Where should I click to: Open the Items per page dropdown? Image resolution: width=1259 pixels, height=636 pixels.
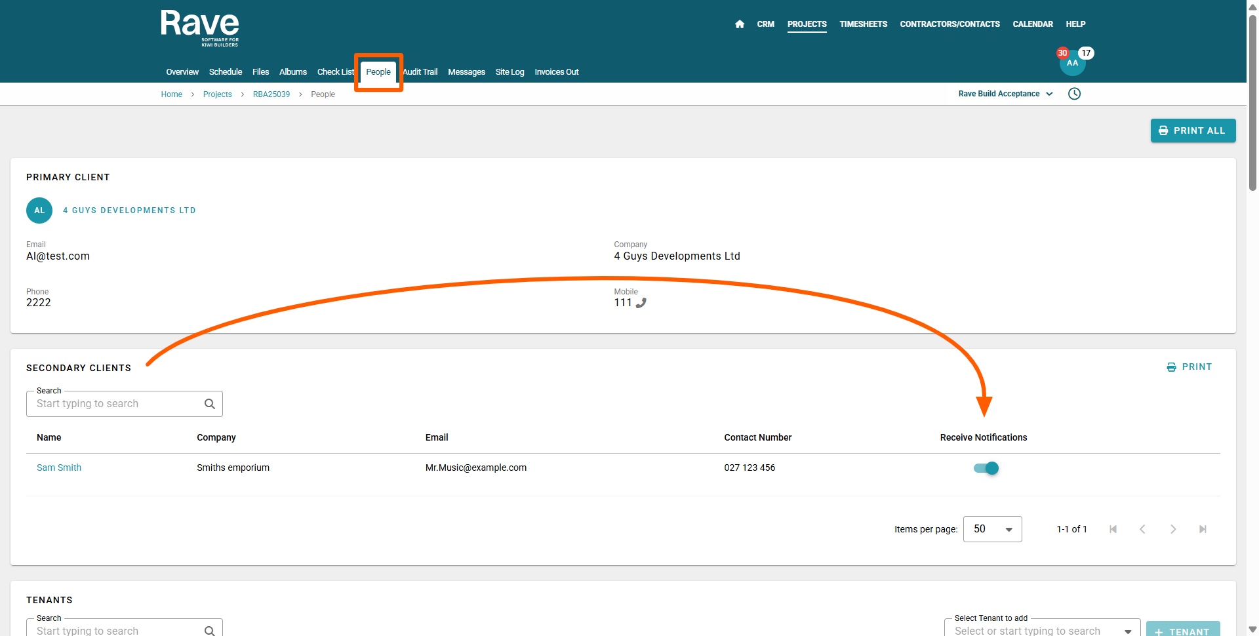click(992, 529)
